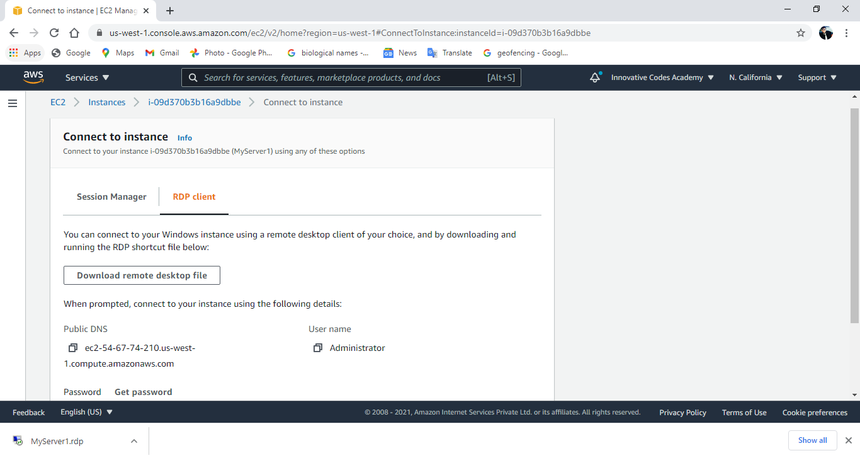This screenshot has width=860, height=458.
Task: Copy the Administrator user name icon
Action: click(x=318, y=348)
